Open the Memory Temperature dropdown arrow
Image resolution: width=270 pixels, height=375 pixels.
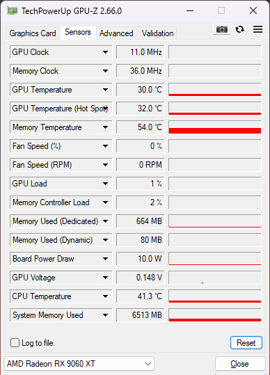pyautogui.click(x=105, y=127)
